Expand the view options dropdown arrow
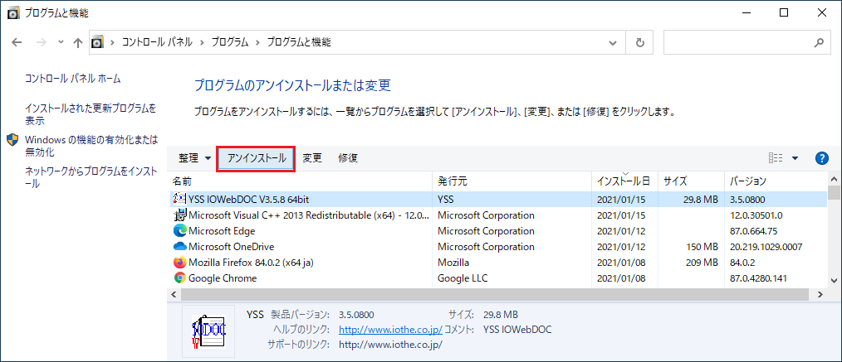 795,158
